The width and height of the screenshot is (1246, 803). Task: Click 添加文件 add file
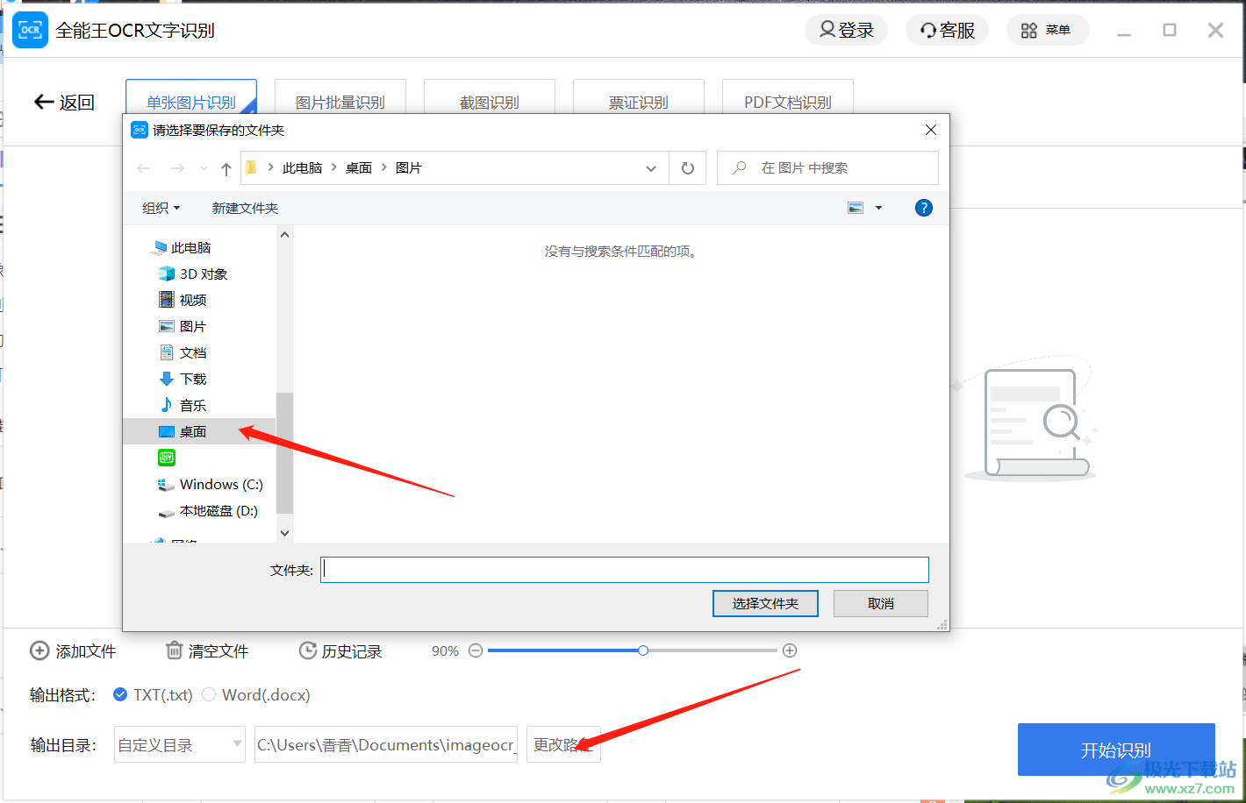(73, 651)
